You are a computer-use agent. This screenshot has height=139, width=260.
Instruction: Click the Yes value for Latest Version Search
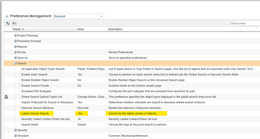click(x=80, y=113)
